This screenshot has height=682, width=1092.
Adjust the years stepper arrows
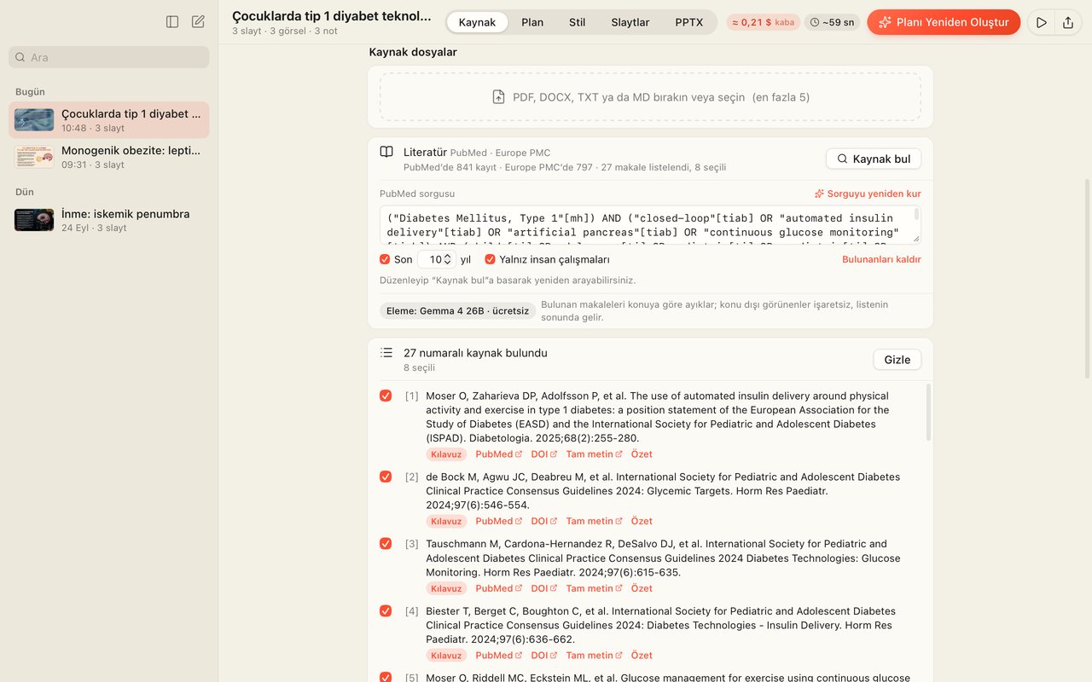pos(448,259)
